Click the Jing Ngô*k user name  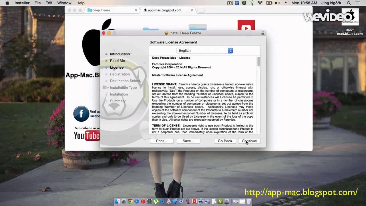click(x=332, y=3)
